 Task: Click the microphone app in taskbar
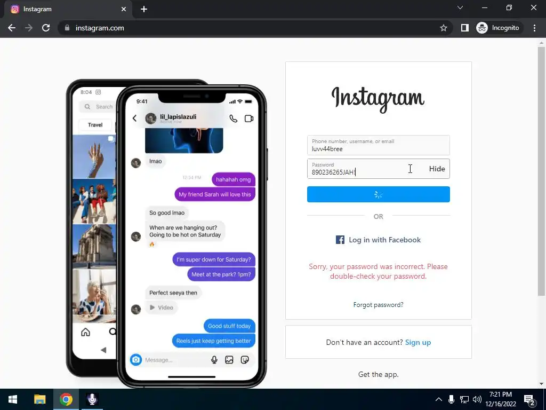[92, 399]
